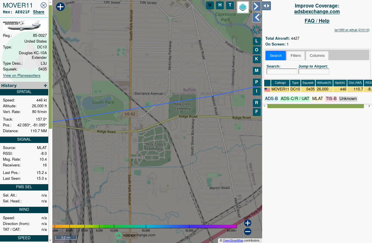Click the large plus button on map

coord(60,7)
